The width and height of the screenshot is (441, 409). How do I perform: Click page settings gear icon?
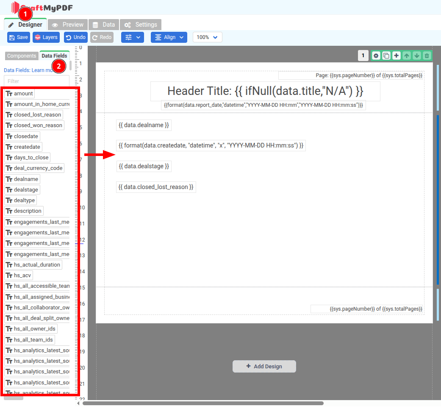click(x=376, y=56)
